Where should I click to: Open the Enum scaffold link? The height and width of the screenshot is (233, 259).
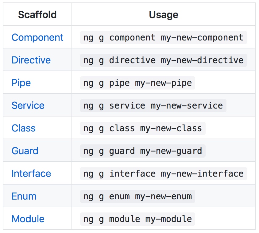[x=24, y=196]
